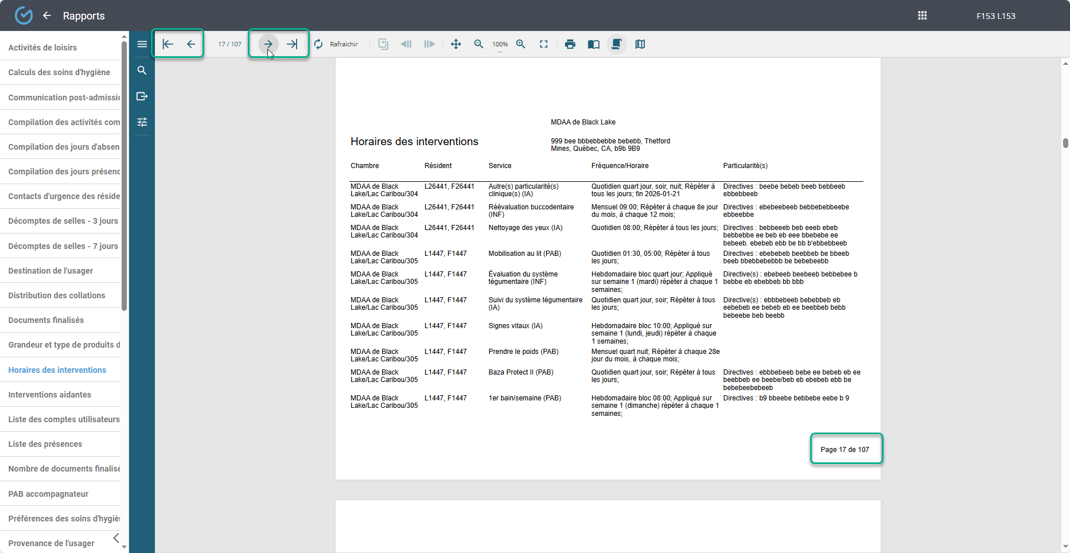
Task: Print the report
Action: click(x=570, y=44)
